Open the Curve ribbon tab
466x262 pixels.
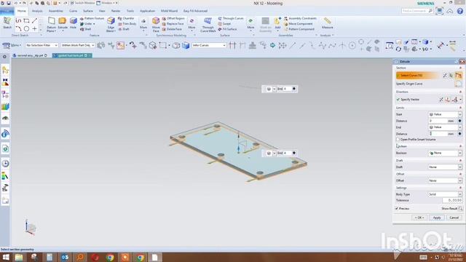pos(73,11)
